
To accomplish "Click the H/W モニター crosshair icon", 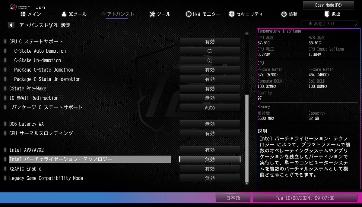I will point(189,14).
